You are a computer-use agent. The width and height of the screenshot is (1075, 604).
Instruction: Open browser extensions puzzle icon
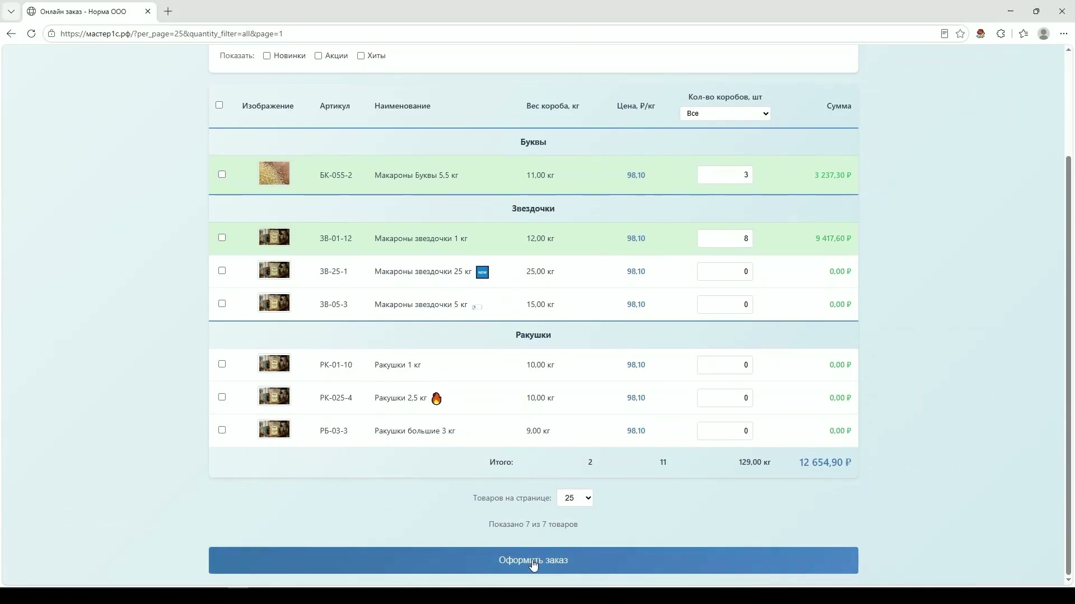(1001, 34)
